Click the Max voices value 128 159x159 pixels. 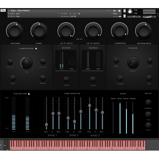pyautogui.click(x=79, y=14)
